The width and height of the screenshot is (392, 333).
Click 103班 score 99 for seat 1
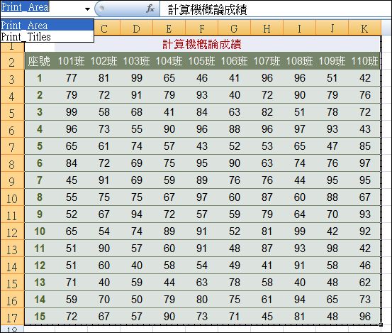tap(137, 78)
